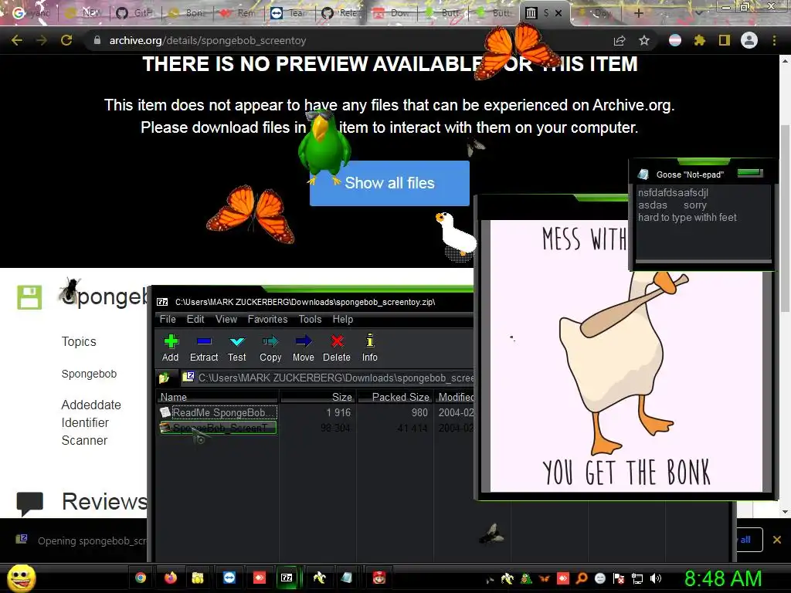791x593 pixels.
Task: Click the red AnyDesk taskbar icon
Action: (x=260, y=578)
